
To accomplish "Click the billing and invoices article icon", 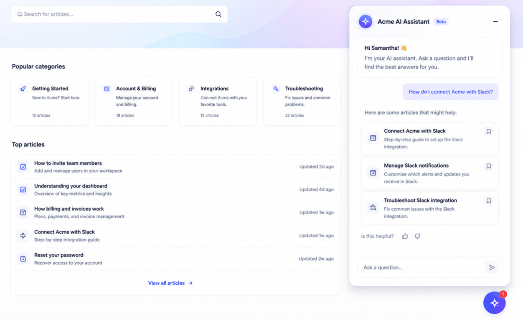I will click(23, 213).
